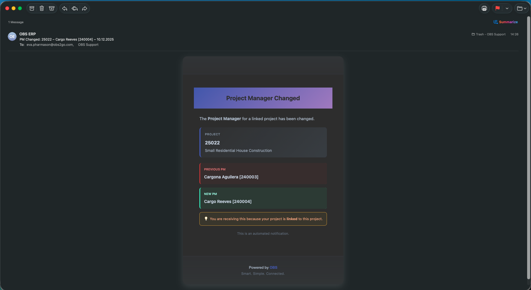Move message to Junk with the junk icon
This screenshot has width=531, height=290.
pyautogui.click(x=52, y=9)
